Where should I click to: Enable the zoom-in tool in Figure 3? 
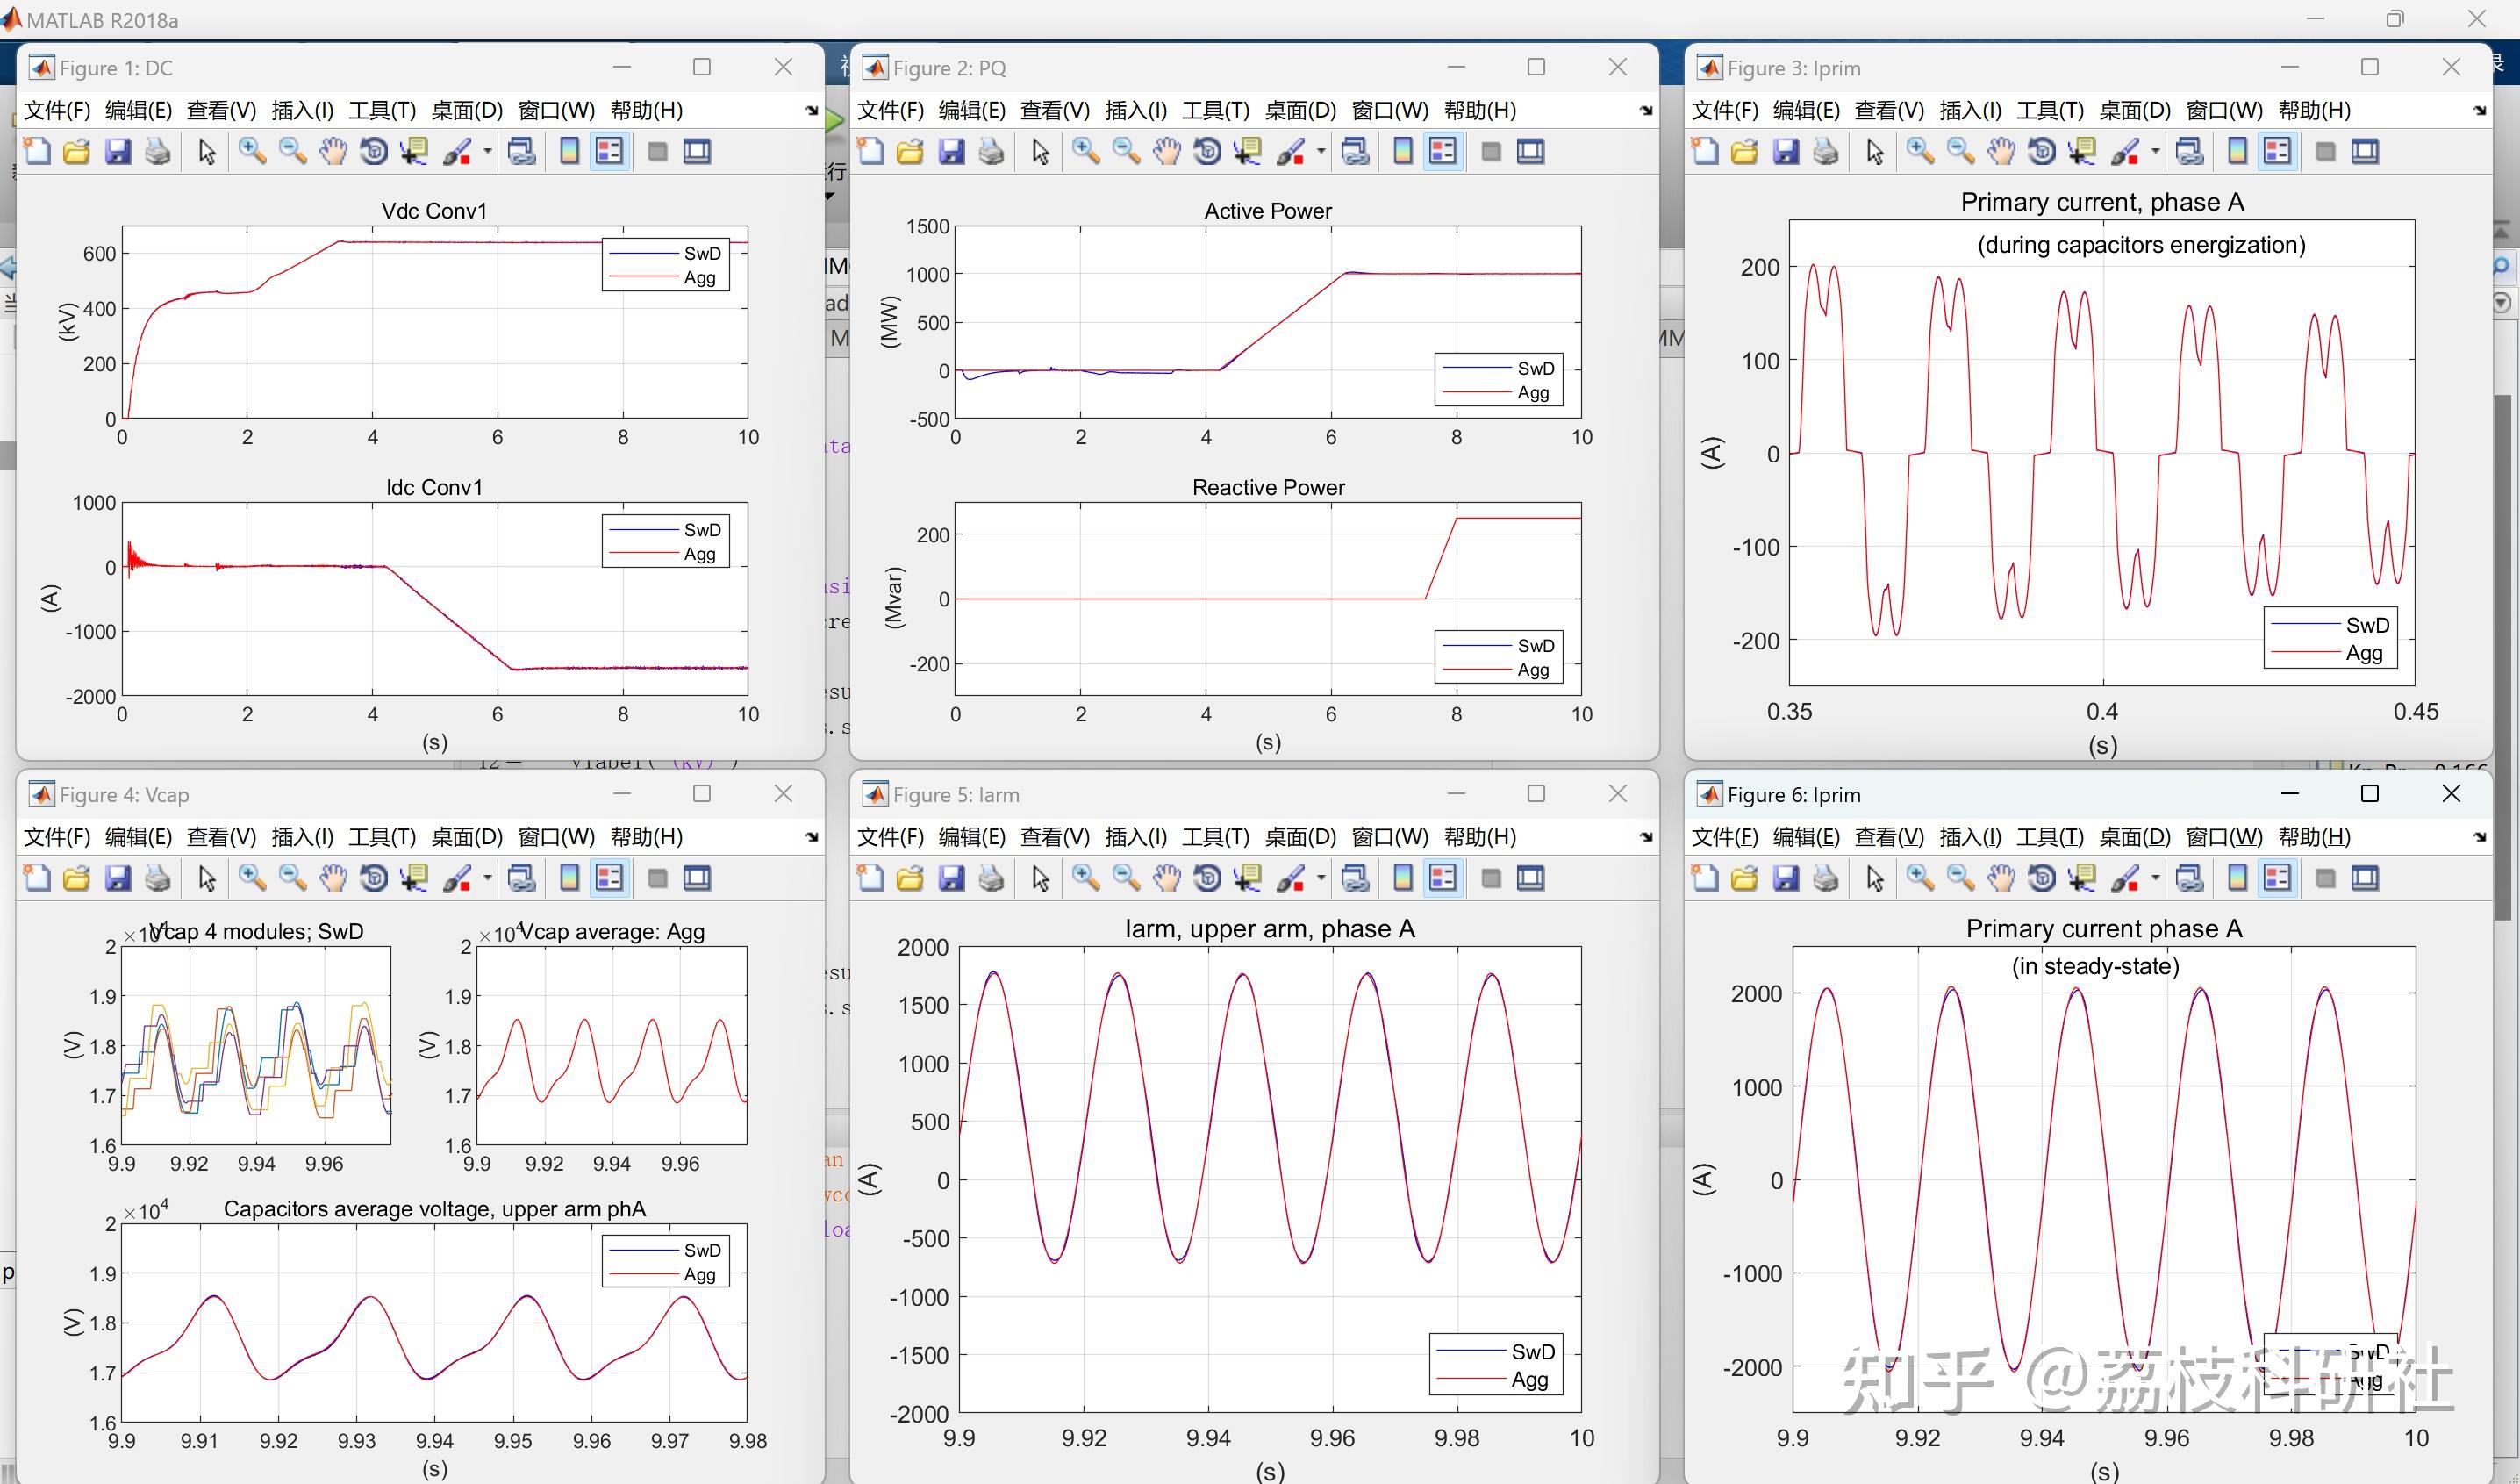point(1919,151)
